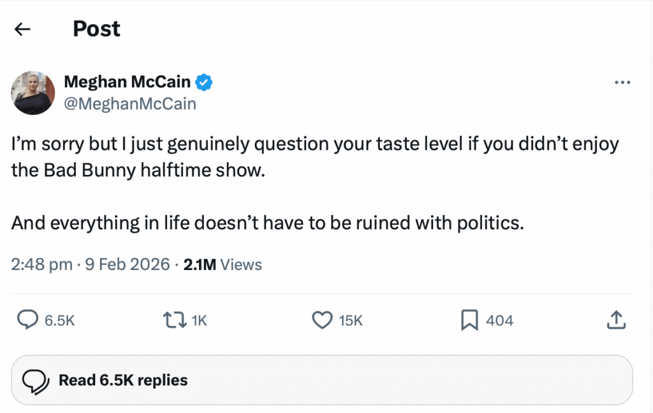Open the three-dot more options menu
The height and width of the screenshot is (413, 653).
click(x=622, y=82)
